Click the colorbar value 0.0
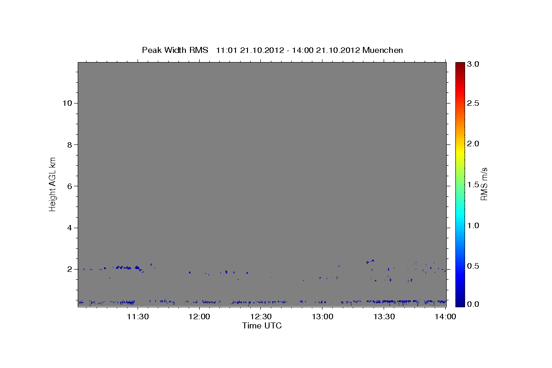 473,304
